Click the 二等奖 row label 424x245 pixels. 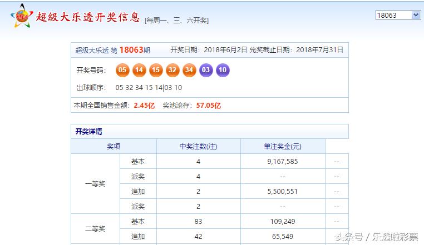[x=95, y=229]
